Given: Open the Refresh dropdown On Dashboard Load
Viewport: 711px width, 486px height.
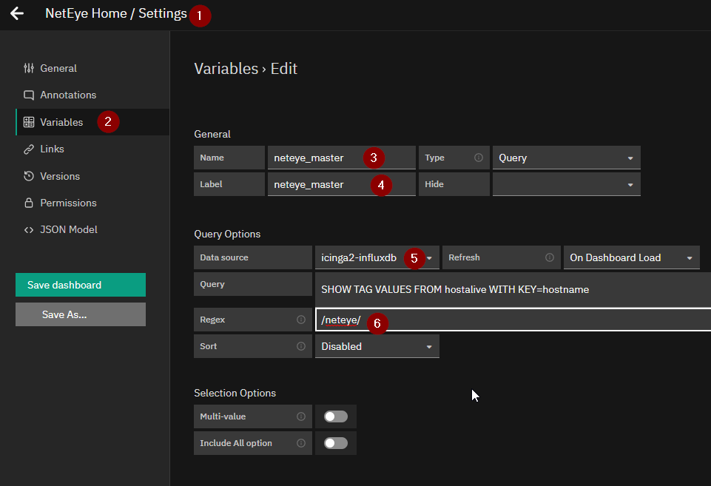Looking at the screenshot, I should [x=632, y=257].
